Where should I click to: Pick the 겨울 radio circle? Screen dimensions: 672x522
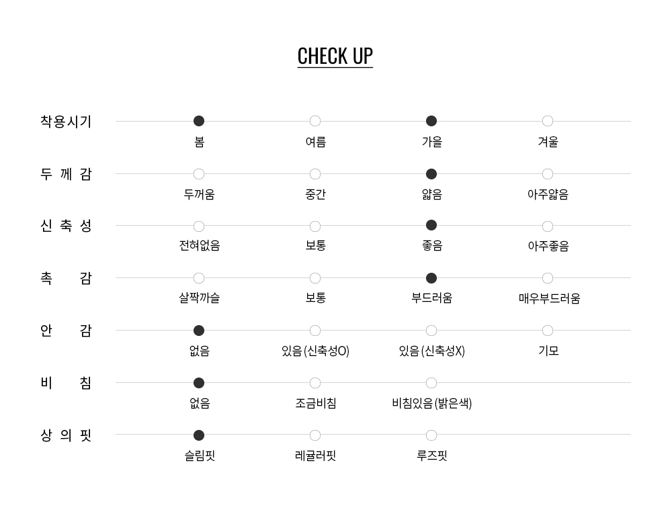point(548,121)
